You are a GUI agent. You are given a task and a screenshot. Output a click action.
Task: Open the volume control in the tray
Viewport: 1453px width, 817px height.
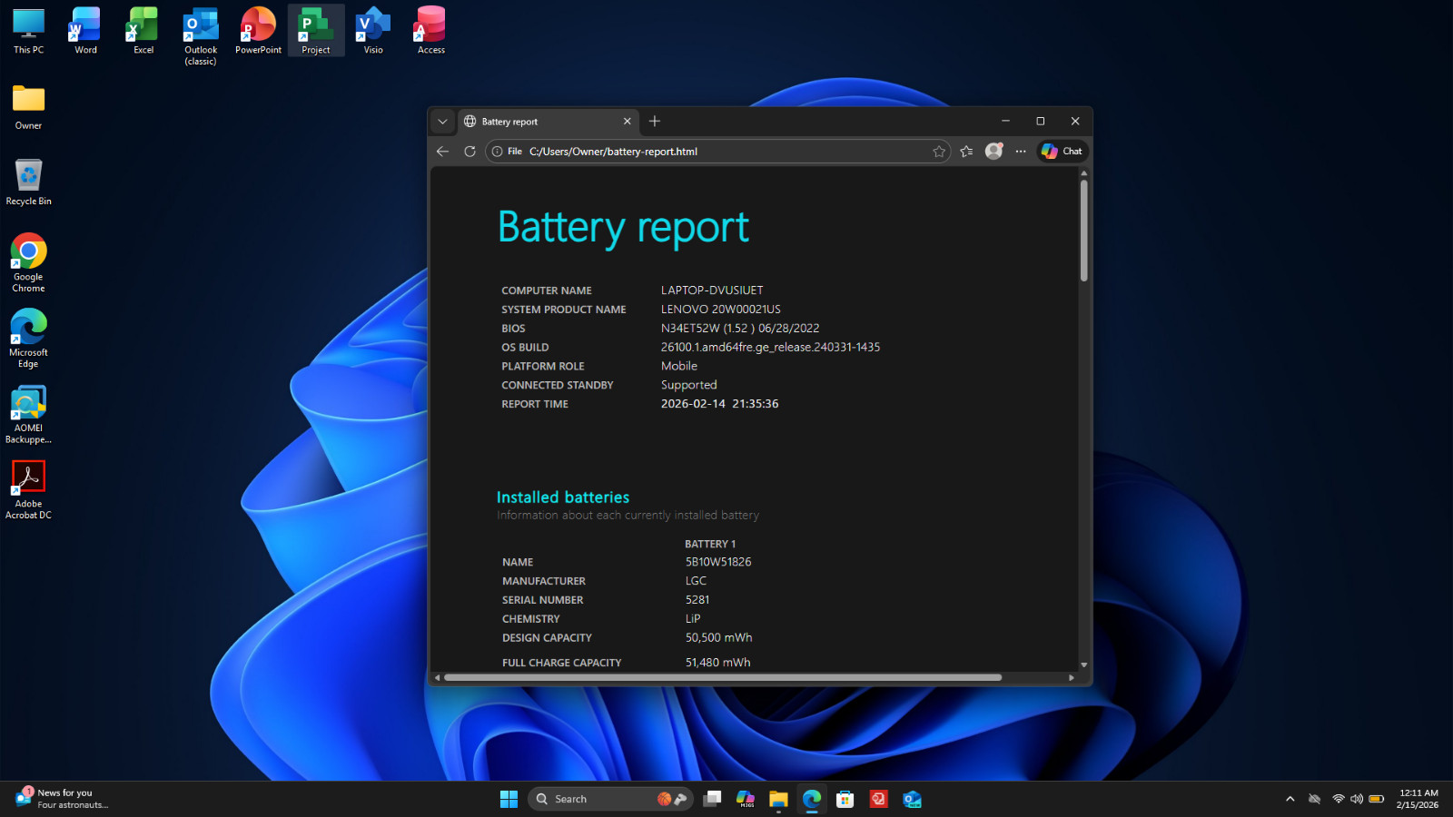click(1357, 799)
